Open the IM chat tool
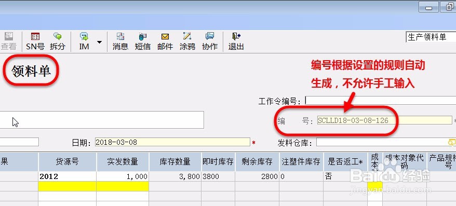The image size is (456, 206). click(x=84, y=42)
